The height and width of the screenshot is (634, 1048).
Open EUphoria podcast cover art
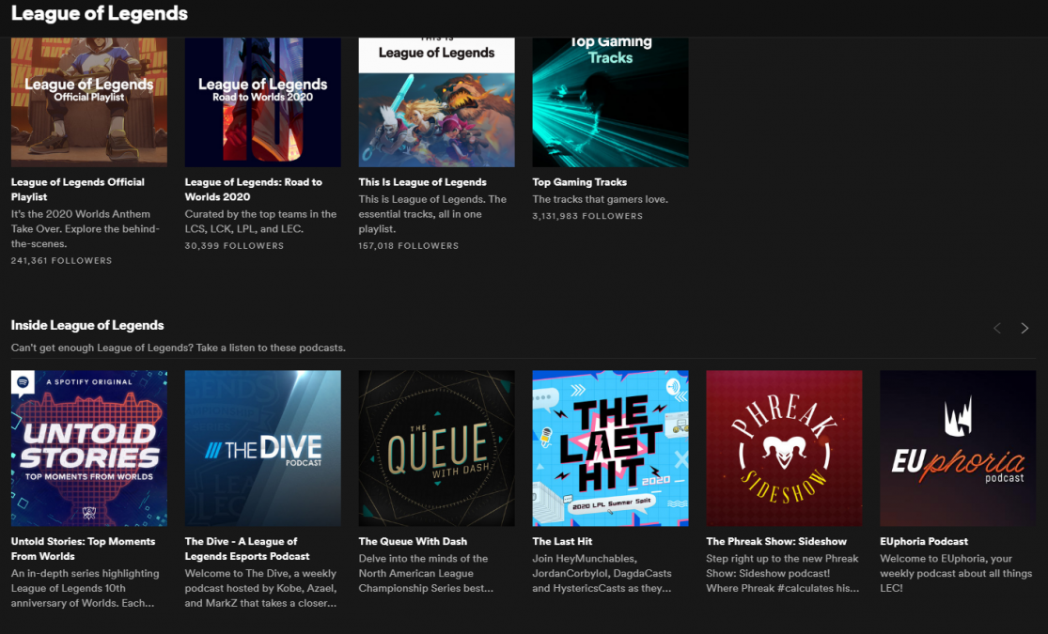[958, 448]
